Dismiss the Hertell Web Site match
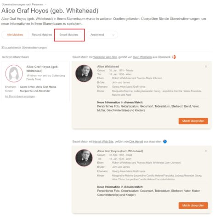The height and width of the screenshot is (217, 215). pos(206,151)
